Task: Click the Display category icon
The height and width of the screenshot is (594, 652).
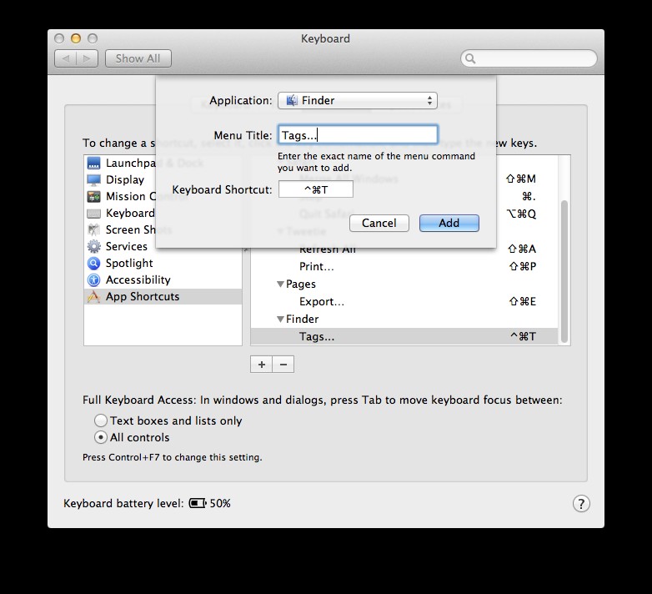Action: (93, 179)
